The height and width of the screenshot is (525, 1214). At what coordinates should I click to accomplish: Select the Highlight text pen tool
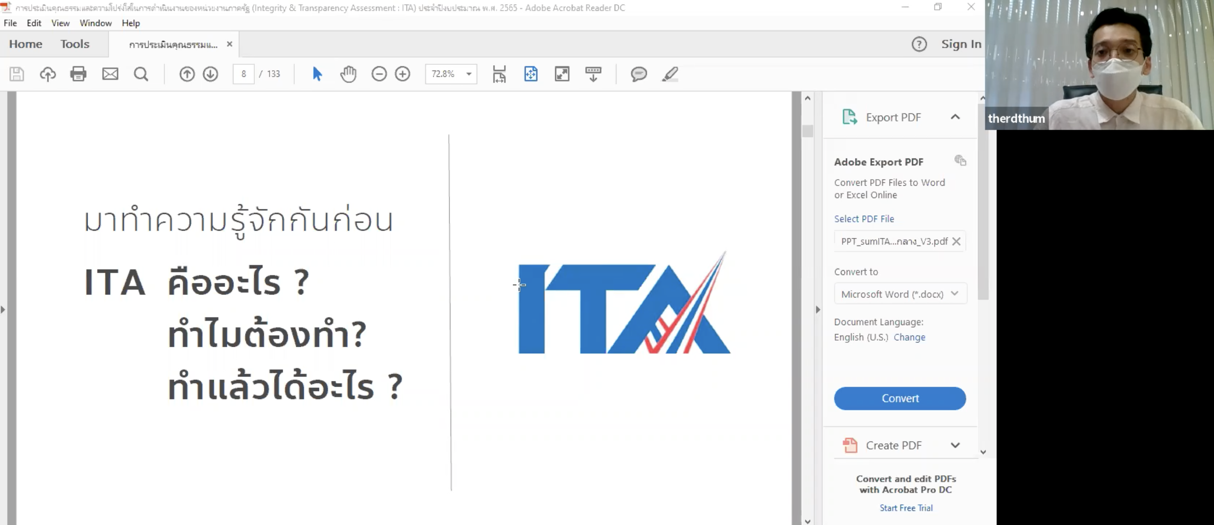click(x=670, y=74)
